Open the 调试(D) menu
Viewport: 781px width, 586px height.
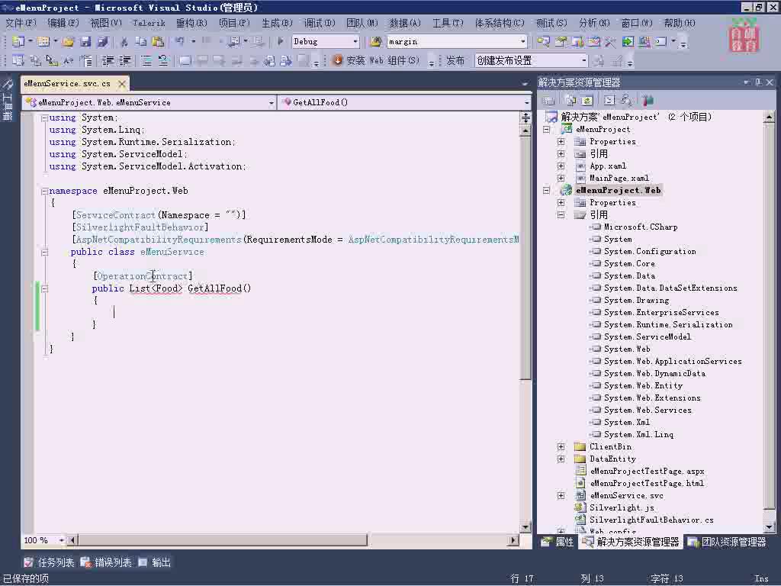point(320,23)
